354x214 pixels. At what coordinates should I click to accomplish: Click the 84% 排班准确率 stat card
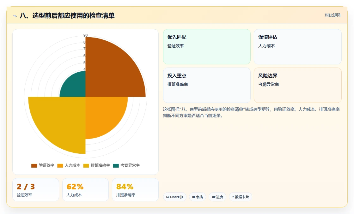[135, 190]
